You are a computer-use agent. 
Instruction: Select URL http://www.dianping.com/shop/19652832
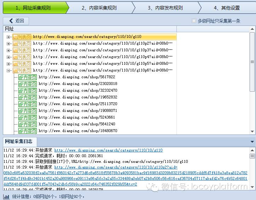pos(78,97)
